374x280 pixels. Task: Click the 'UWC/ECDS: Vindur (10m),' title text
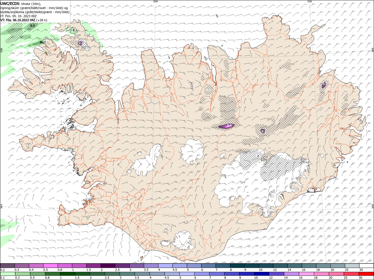tap(21, 3)
